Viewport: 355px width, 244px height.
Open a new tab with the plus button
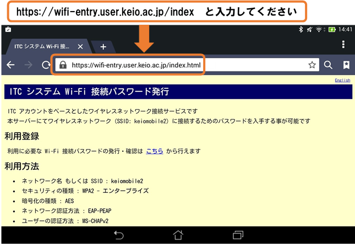(x=103, y=47)
